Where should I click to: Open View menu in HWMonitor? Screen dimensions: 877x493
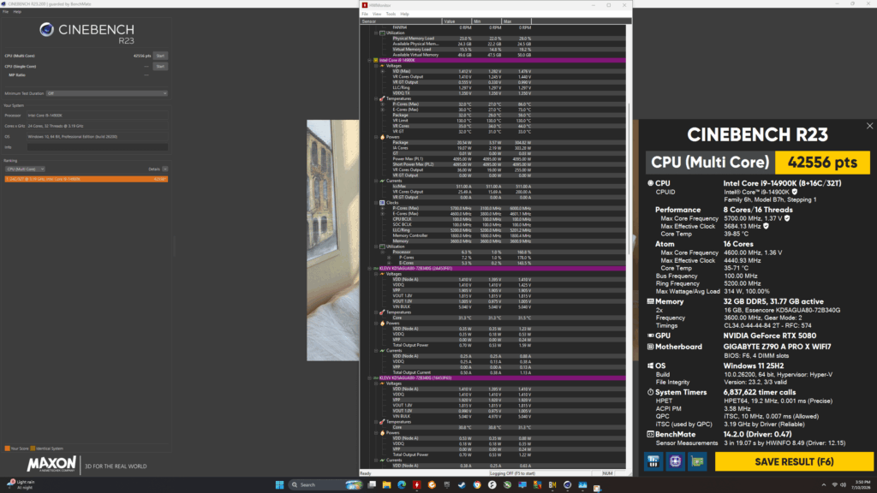[x=377, y=14]
